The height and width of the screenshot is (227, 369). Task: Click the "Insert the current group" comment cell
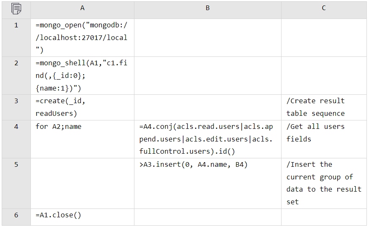coord(324,183)
